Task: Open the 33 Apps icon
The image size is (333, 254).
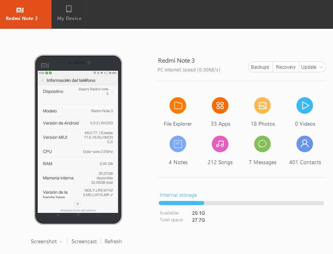Action: pyautogui.click(x=220, y=105)
